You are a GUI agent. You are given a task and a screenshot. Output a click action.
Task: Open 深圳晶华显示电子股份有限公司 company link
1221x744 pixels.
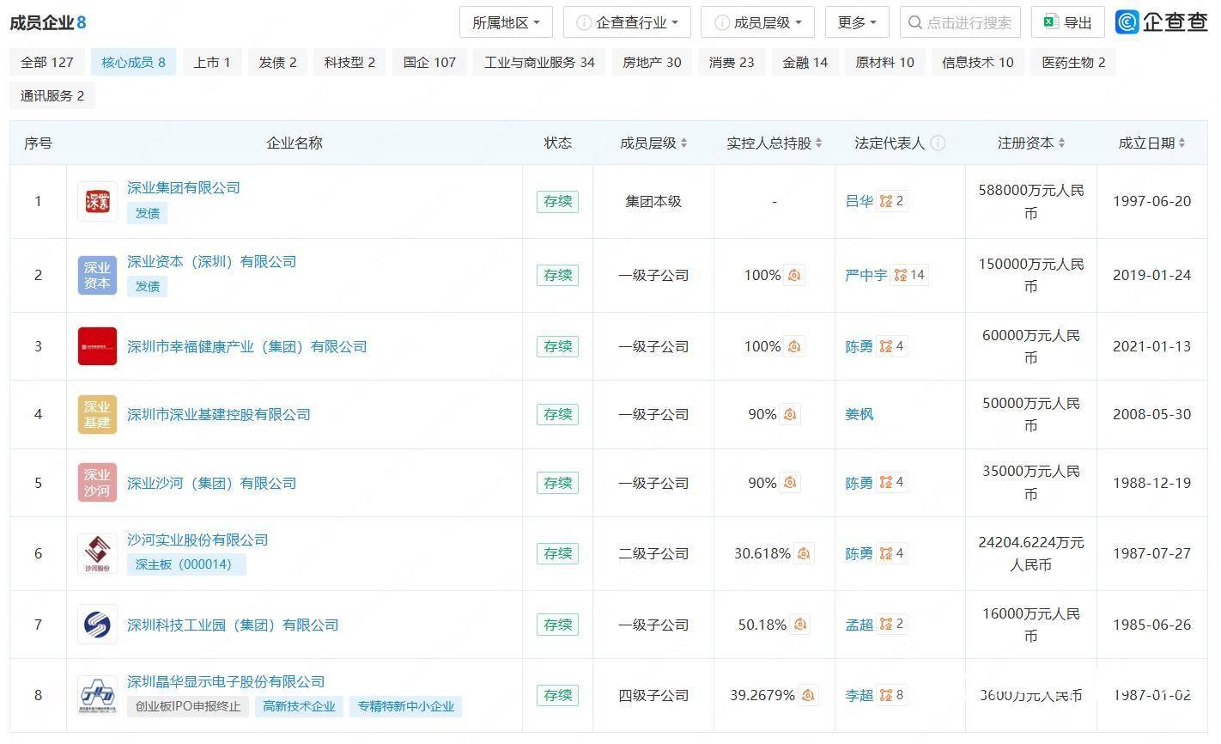coord(226,681)
